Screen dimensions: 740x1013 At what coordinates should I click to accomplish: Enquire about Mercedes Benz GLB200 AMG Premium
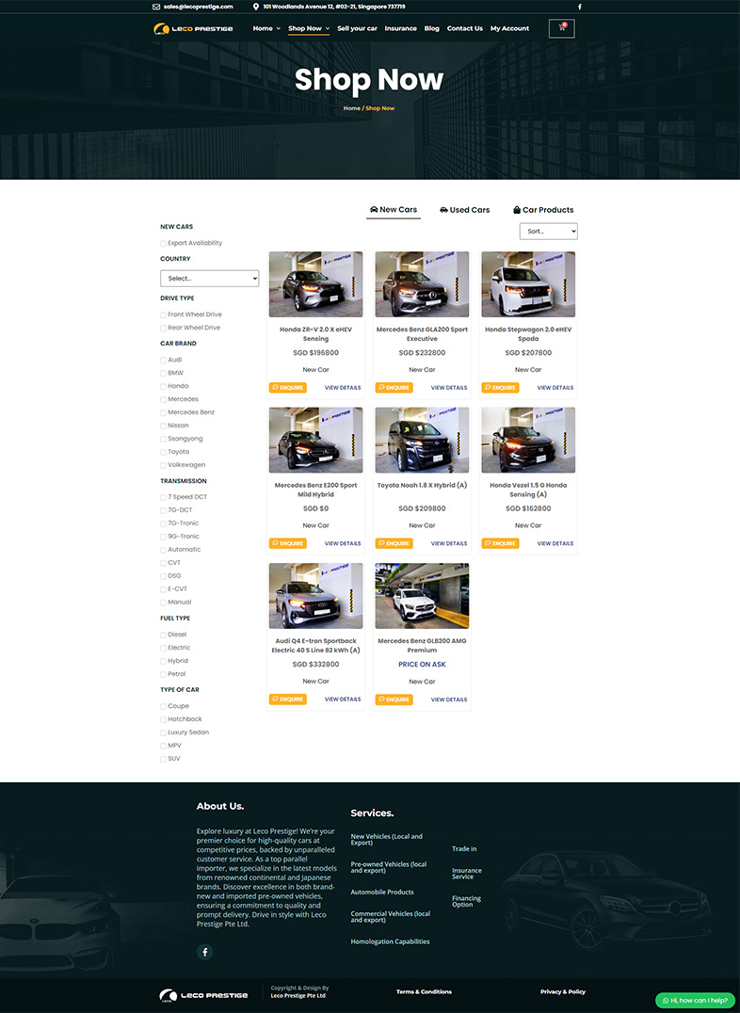coord(394,699)
